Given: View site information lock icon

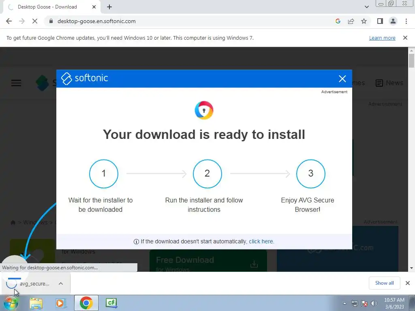Looking at the screenshot, I should click(x=51, y=21).
